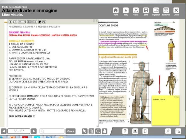The width and height of the screenshot is (186, 139).
Task: Click the bookmark icon in bottom bar
Action: [145, 131]
